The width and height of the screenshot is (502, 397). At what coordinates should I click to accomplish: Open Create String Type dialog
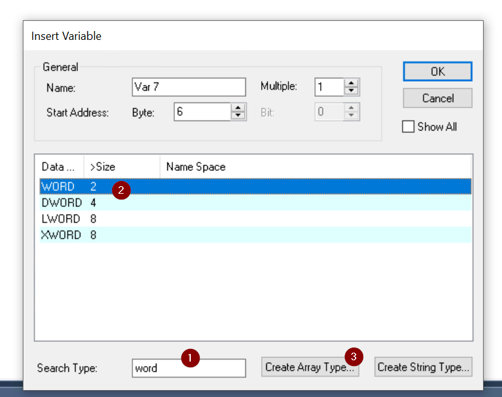pos(423,367)
